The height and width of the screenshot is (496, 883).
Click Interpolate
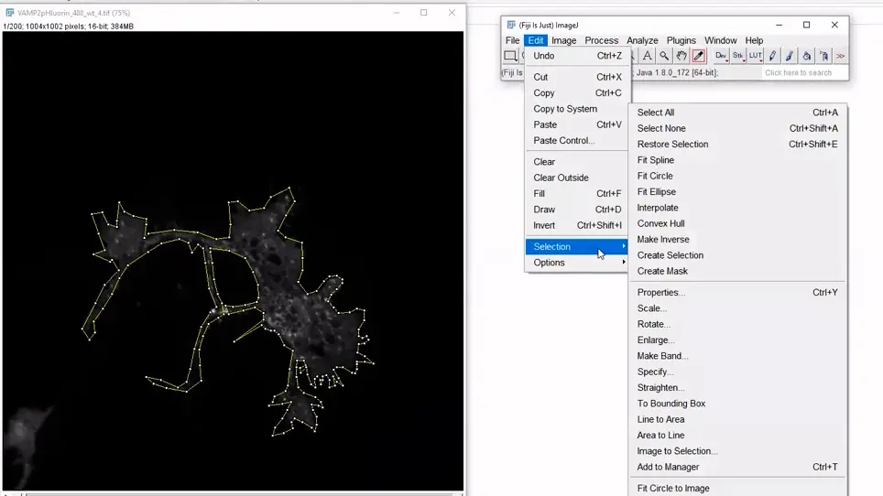pos(737,208)
